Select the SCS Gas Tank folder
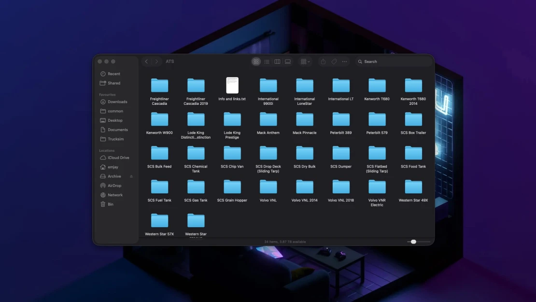536x302 pixels. click(196, 187)
